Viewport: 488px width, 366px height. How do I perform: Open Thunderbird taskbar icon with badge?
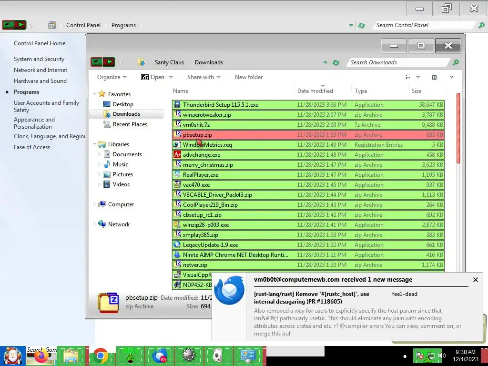coord(160,356)
